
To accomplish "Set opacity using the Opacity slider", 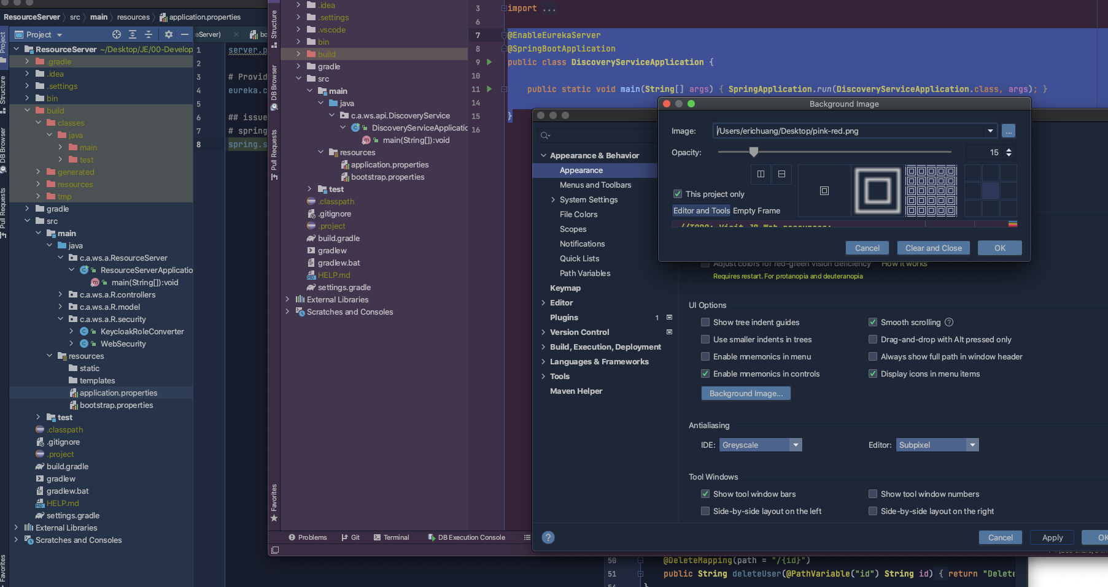I will pos(754,152).
